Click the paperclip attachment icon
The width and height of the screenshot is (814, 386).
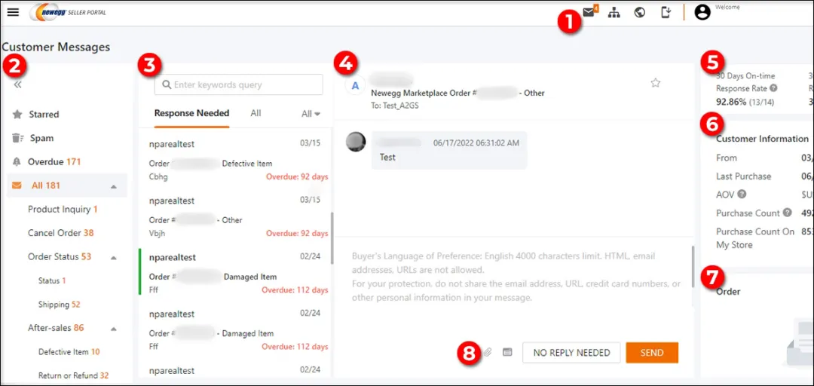[488, 352]
